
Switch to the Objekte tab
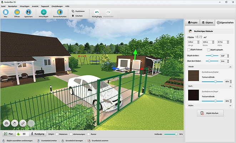click(x=207, y=23)
